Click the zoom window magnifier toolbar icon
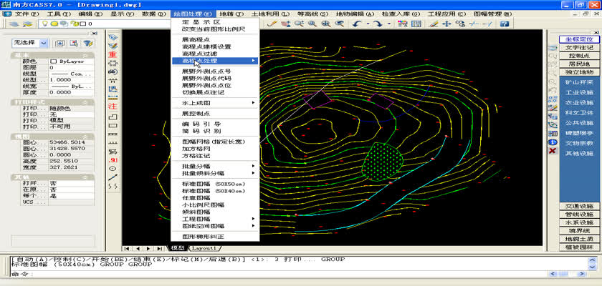Image resolution: width=602 pixels, height=286 pixels. tap(312, 24)
